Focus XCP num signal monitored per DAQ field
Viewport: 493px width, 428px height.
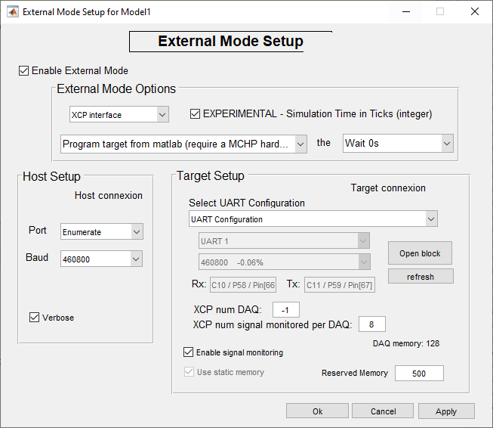click(x=371, y=324)
